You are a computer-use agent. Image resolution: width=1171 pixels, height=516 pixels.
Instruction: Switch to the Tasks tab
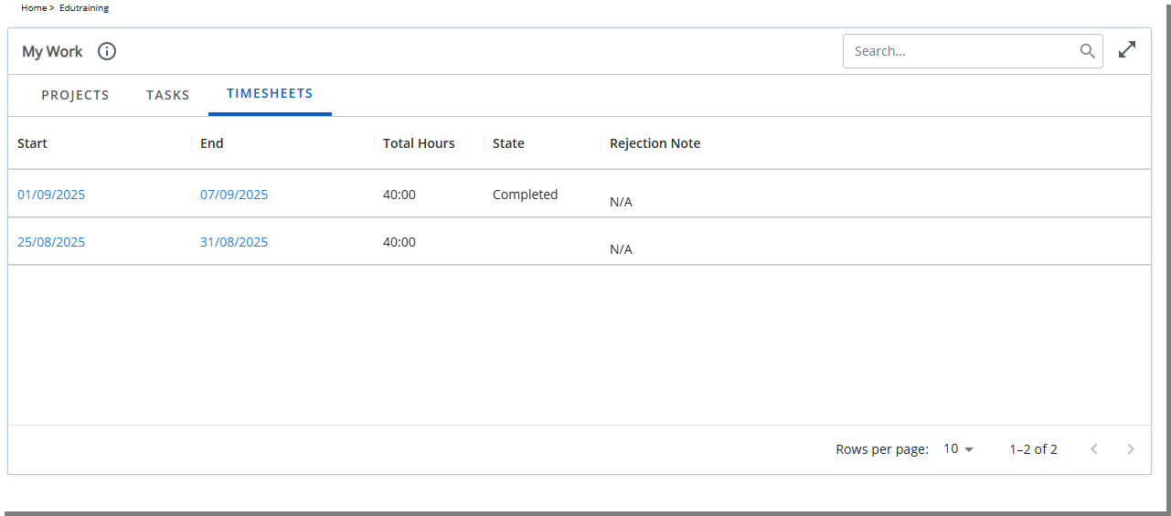(x=168, y=95)
